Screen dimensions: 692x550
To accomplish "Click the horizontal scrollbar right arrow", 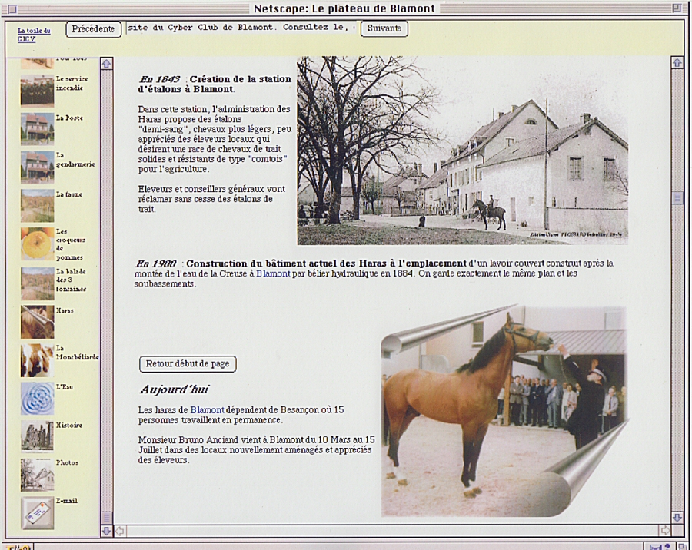I will tap(664, 530).
